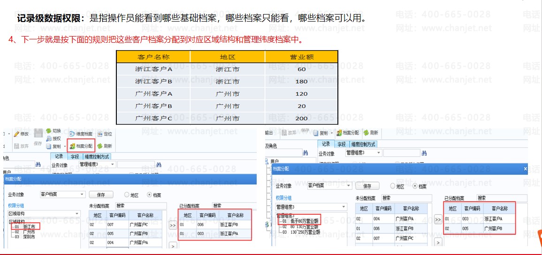542x255 pixels.
Task: Select 地区 radio button in left dialog
Action: (x=127, y=195)
